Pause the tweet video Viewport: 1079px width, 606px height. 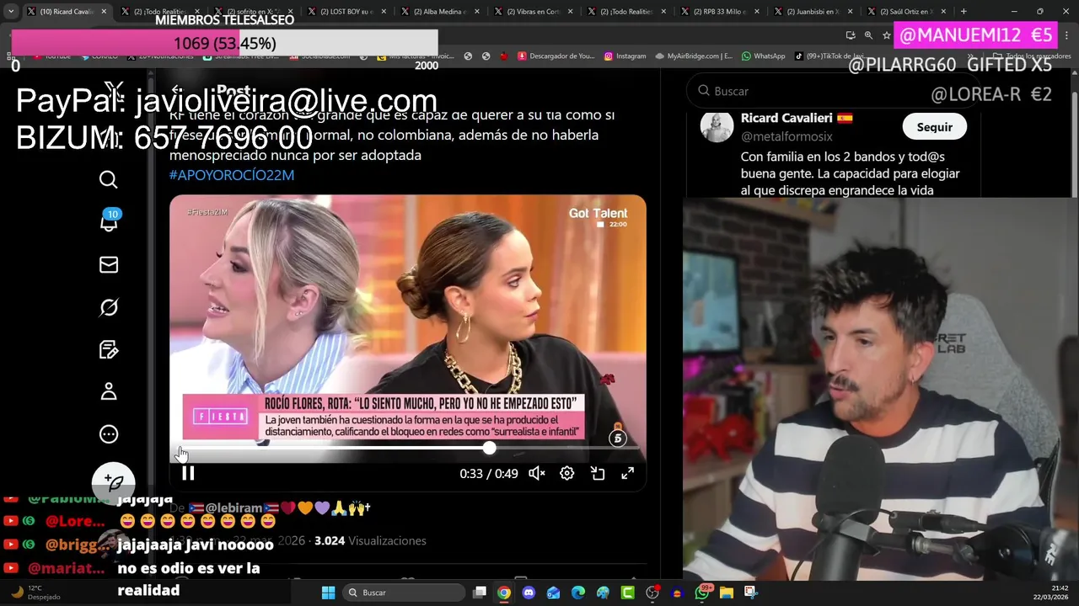point(188,474)
